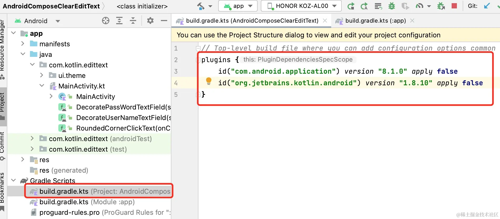Viewport: 500px width, 219px height.
Task: Click Attach Debugger to Android Process icon
Action: point(441,6)
